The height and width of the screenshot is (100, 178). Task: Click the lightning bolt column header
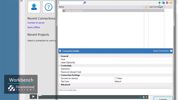click(x=146, y=7)
